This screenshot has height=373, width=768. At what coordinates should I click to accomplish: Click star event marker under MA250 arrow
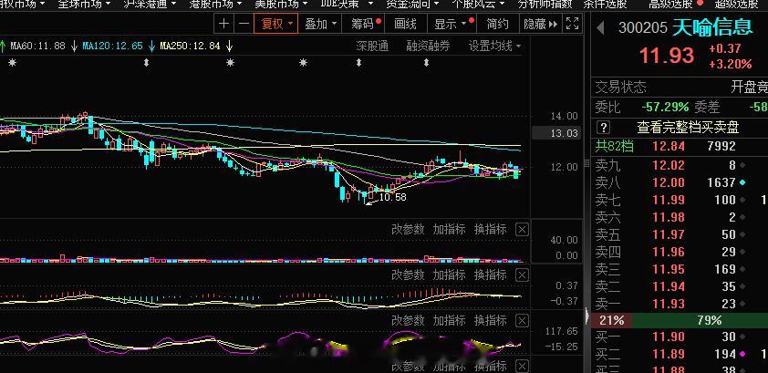(230, 63)
